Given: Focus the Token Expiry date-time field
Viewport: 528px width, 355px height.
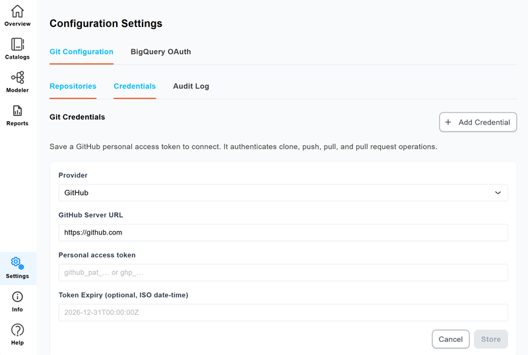Looking at the screenshot, I should 283,313.
